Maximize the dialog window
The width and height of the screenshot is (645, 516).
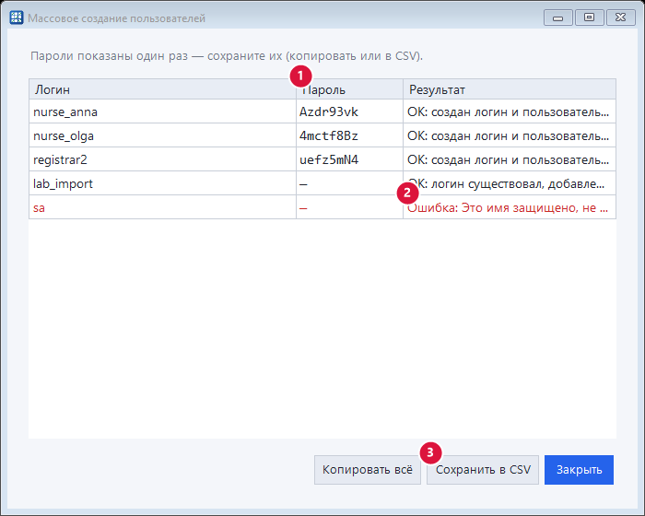(589, 18)
